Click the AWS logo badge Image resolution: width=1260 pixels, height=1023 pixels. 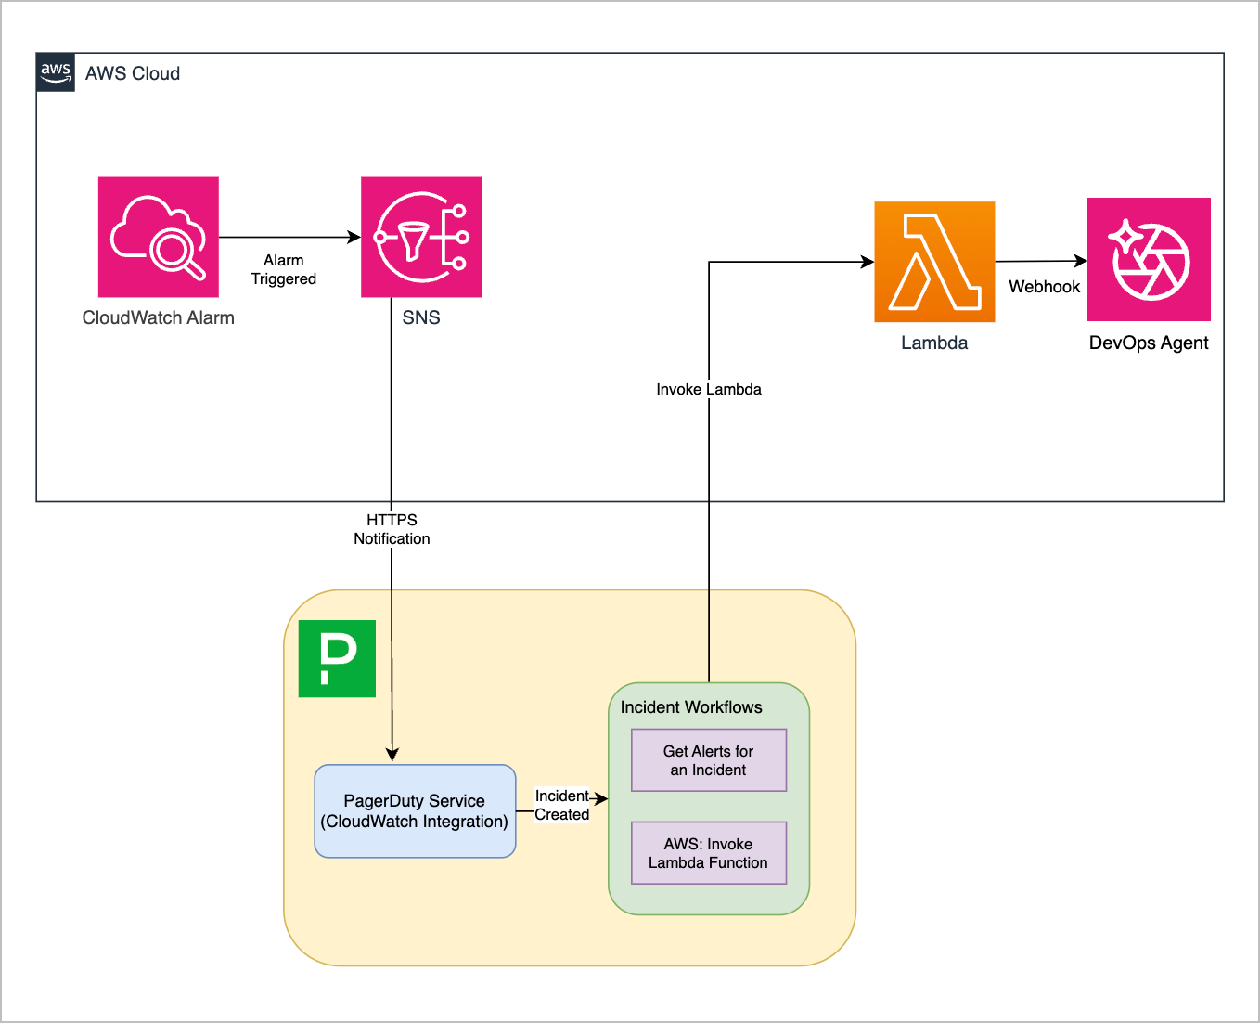click(56, 72)
